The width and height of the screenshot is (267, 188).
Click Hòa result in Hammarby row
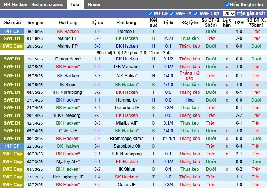tap(189, 100)
